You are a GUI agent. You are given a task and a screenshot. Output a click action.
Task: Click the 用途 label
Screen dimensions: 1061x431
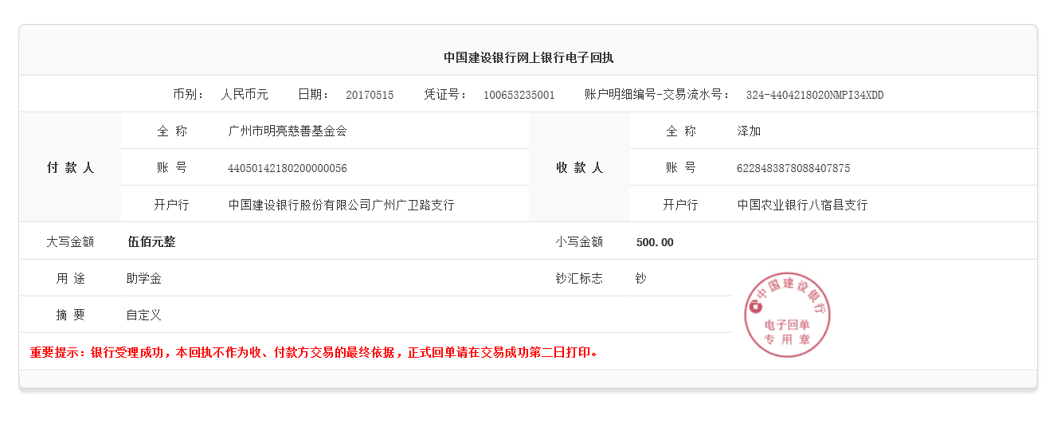[70, 278]
